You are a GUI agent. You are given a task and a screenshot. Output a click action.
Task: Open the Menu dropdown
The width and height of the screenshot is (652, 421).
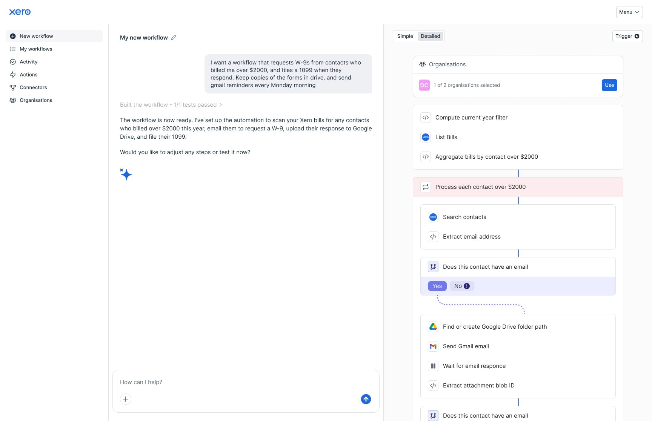(629, 12)
